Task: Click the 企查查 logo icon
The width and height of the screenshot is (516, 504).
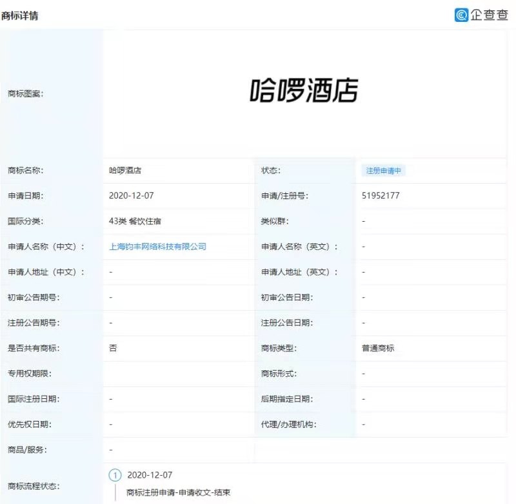Action: click(x=461, y=15)
